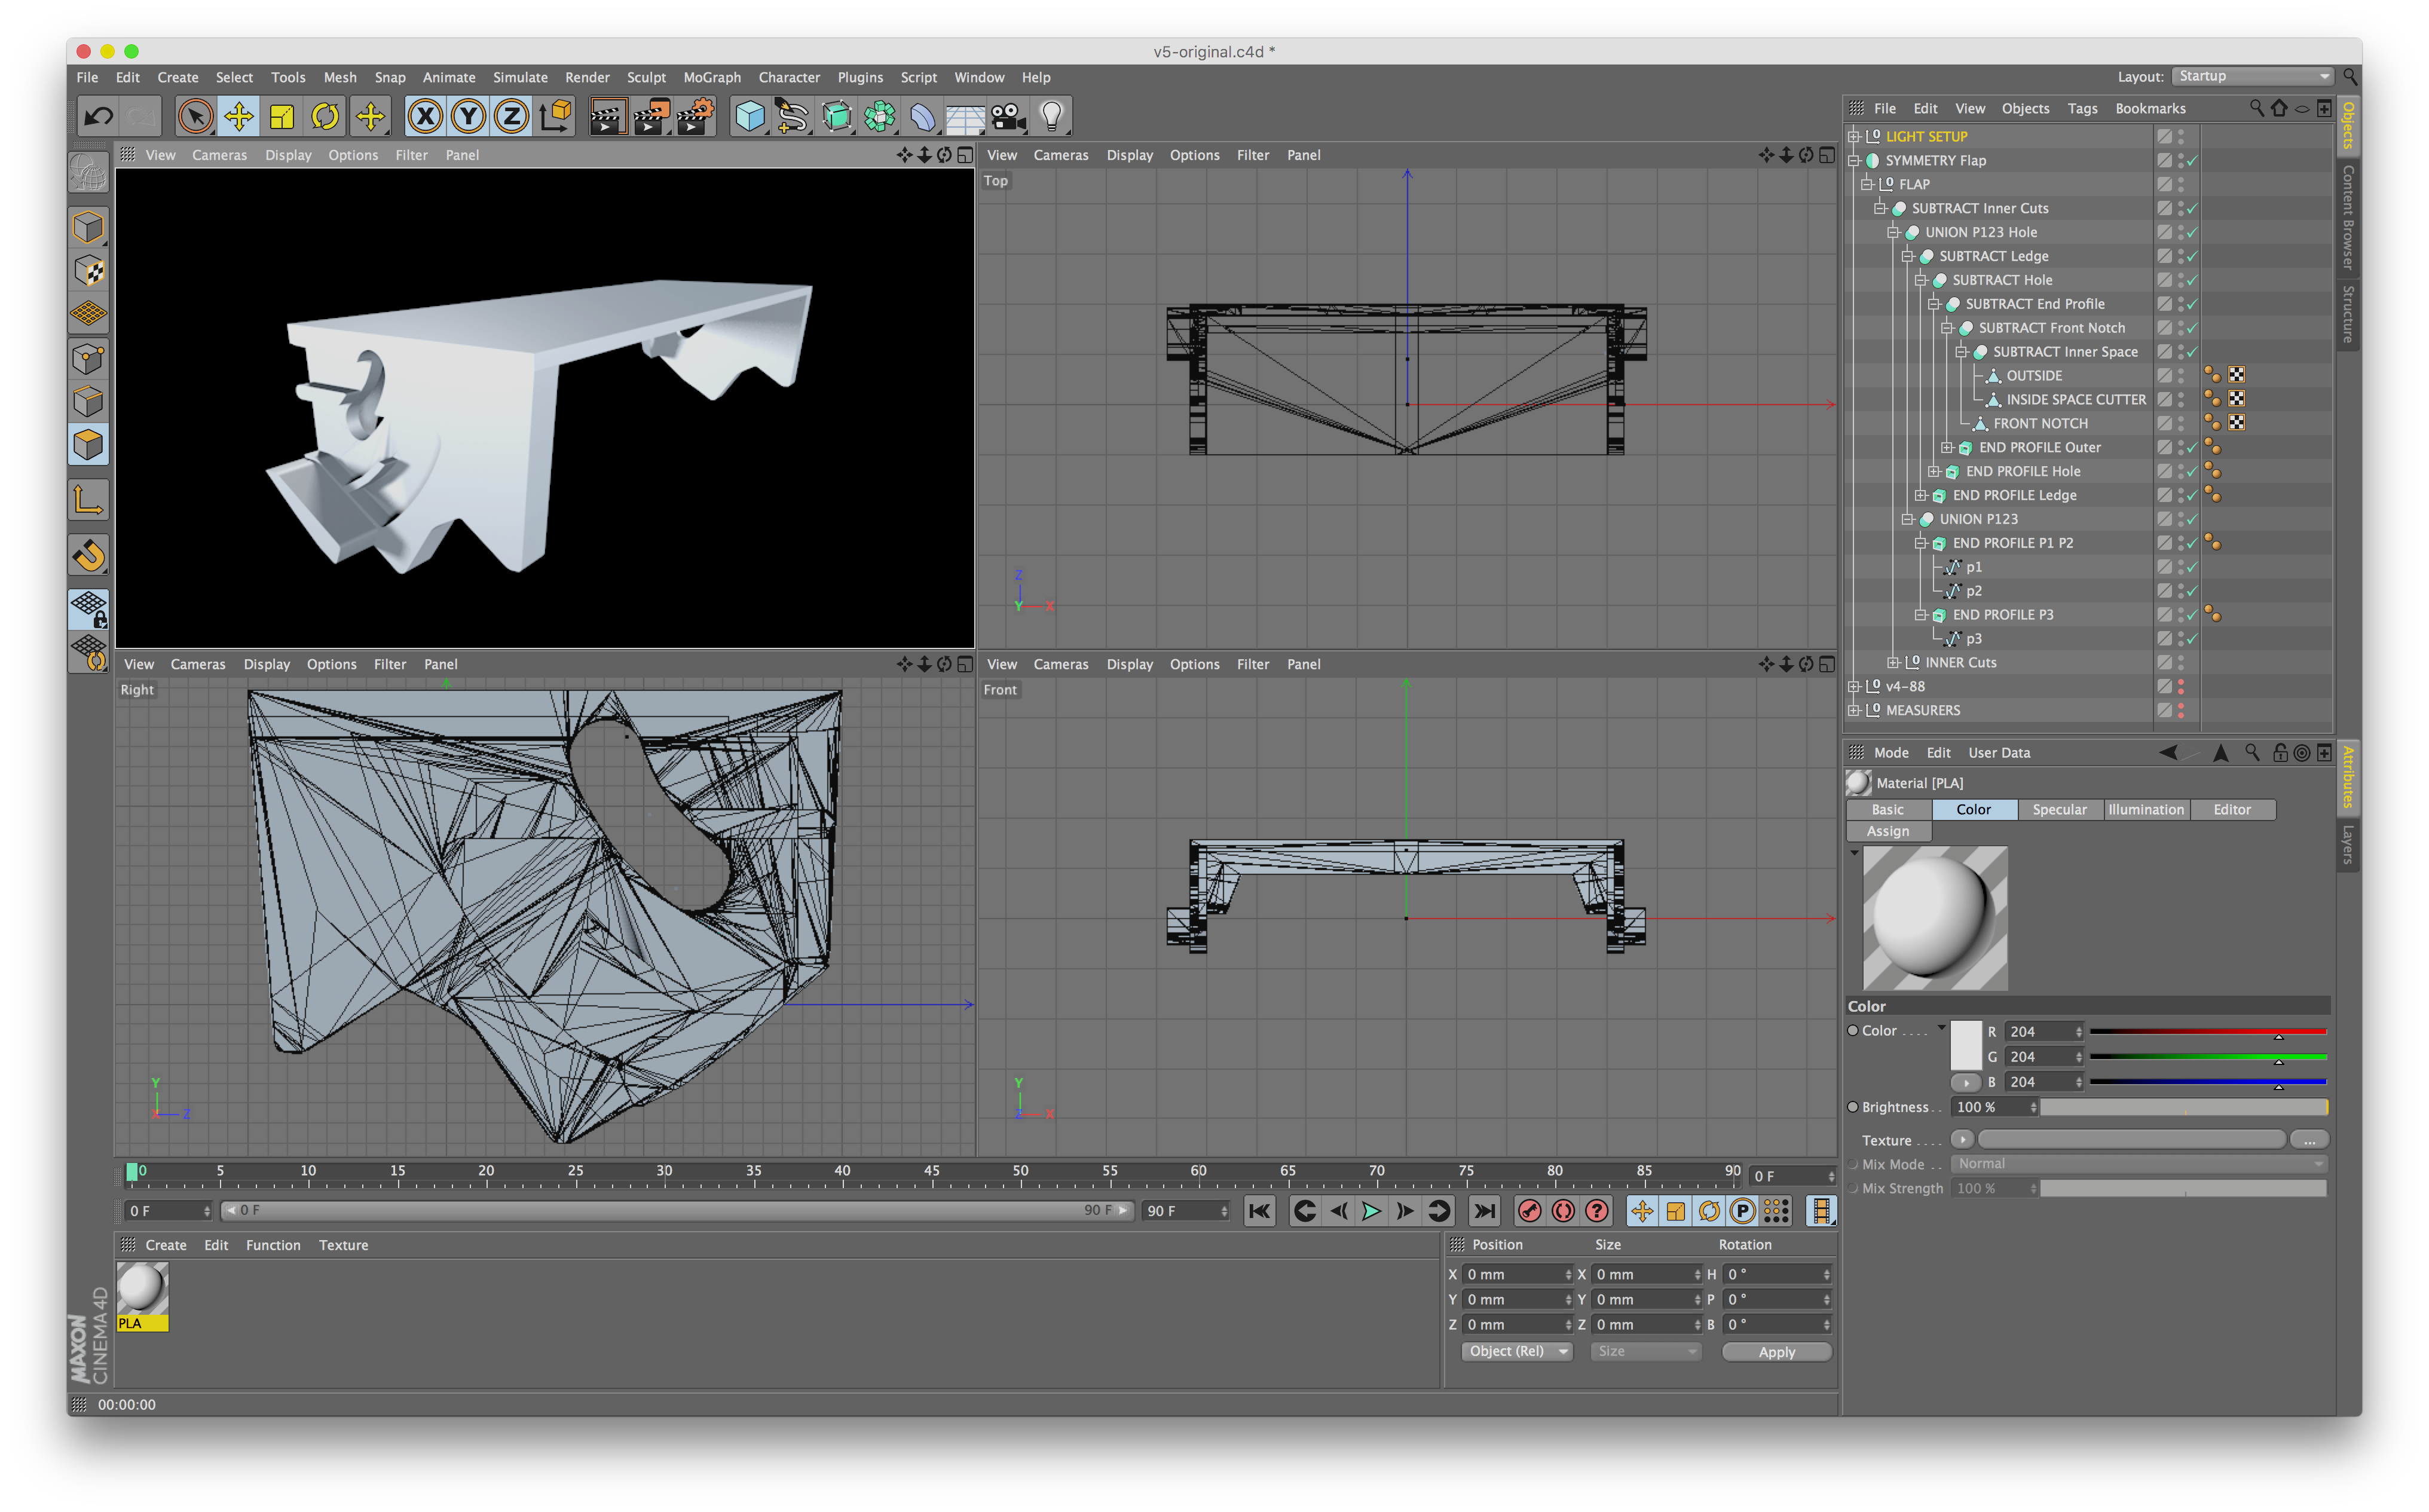
Task: Select the Rotate tool
Action: [x=325, y=116]
